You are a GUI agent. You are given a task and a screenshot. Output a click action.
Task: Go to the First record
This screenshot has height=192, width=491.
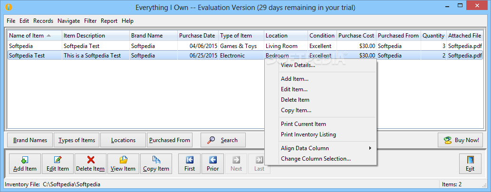pyautogui.click(x=190, y=163)
